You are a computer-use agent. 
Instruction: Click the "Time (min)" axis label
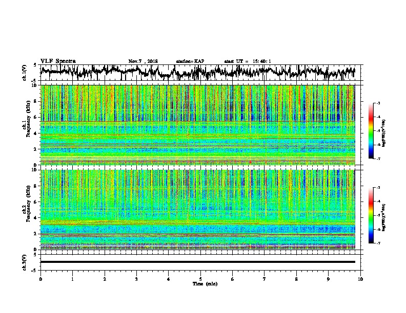click(205, 284)
